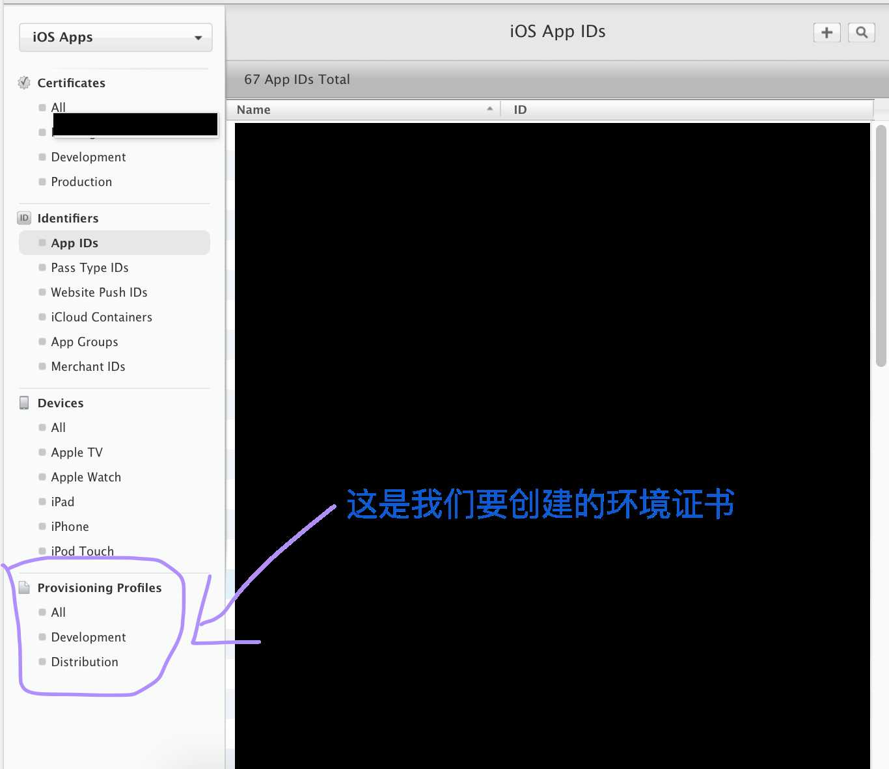889x769 pixels.
Task: Click the Name column sort arrow
Action: [x=489, y=109]
